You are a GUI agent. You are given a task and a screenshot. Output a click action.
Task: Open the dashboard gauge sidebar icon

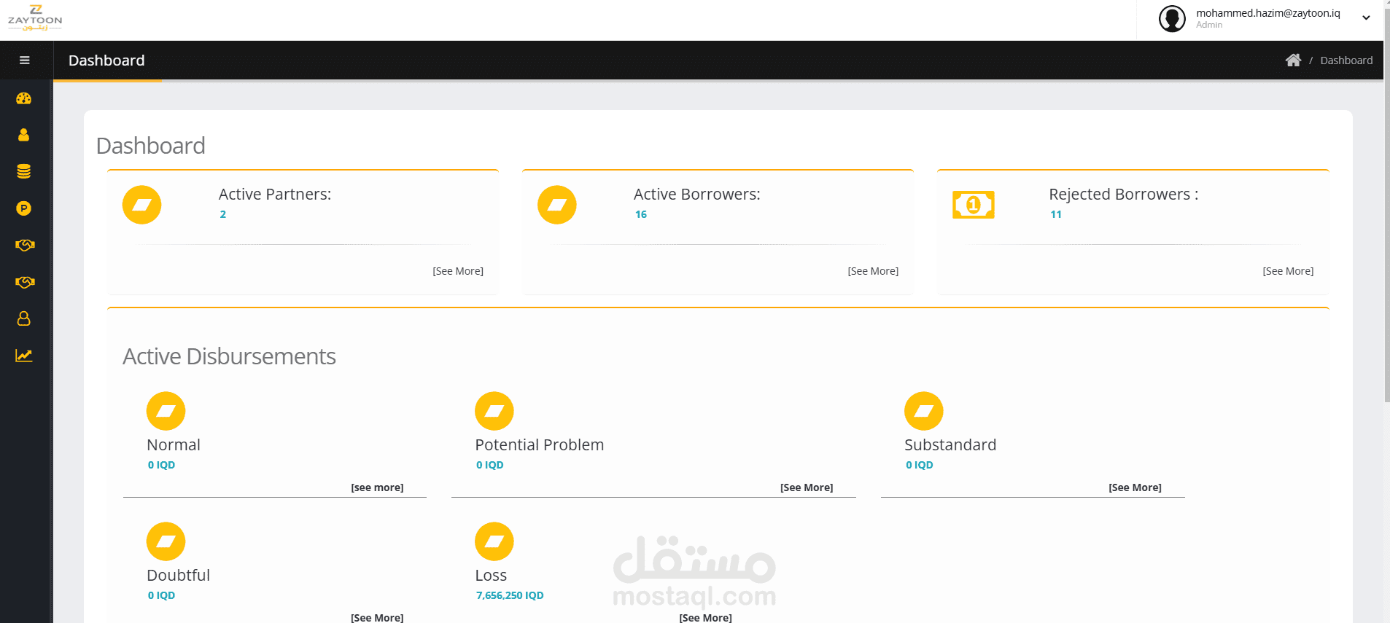pos(24,98)
